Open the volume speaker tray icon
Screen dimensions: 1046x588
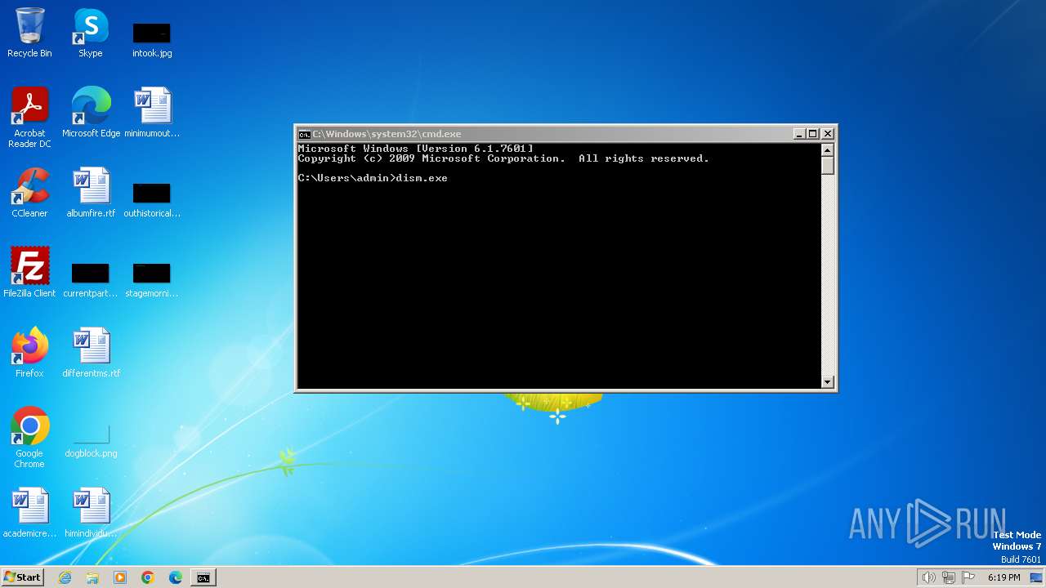tap(928, 577)
